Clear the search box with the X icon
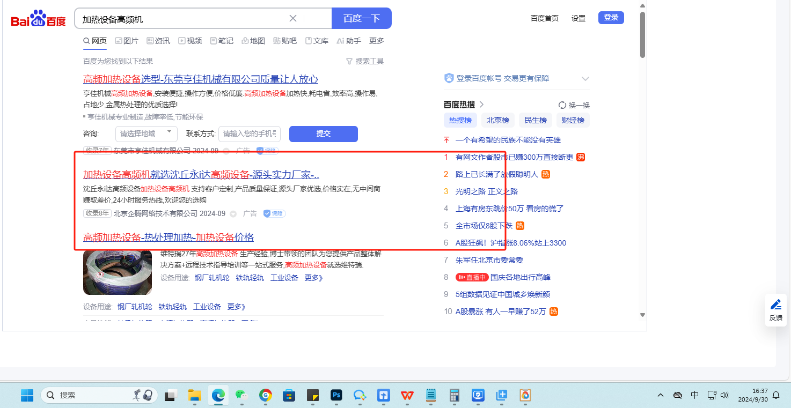Screen dimensions: 791x408 pos(293,18)
